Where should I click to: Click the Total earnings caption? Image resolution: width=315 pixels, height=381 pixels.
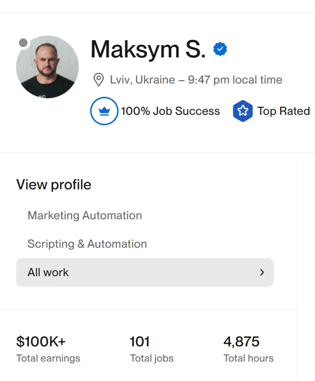click(48, 358)
